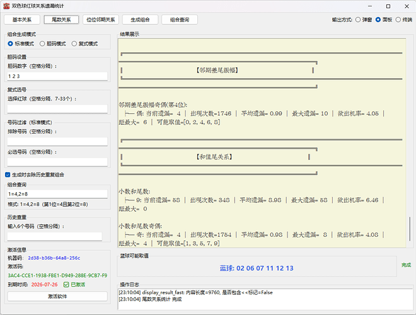Click the 排除号码 input field
Image resolution: width=416 pixels, height=315 pixels.
tap(57, 141)
